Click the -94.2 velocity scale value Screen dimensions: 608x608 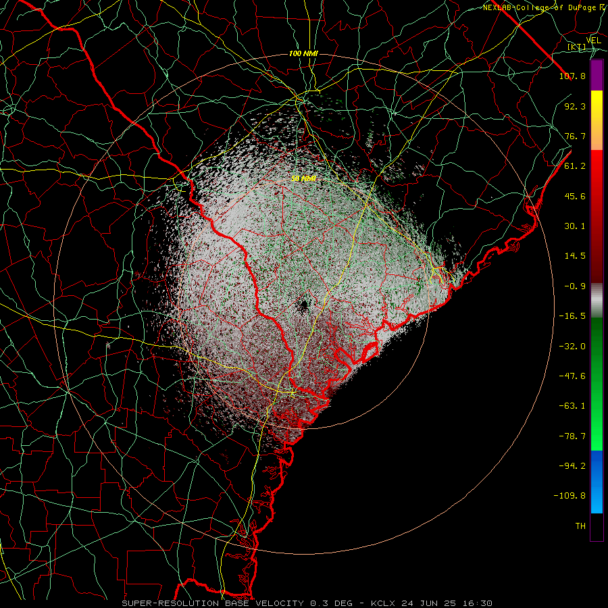572,466
